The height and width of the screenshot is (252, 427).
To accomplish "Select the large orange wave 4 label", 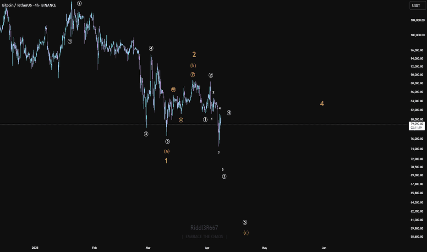I will point(322,104).
